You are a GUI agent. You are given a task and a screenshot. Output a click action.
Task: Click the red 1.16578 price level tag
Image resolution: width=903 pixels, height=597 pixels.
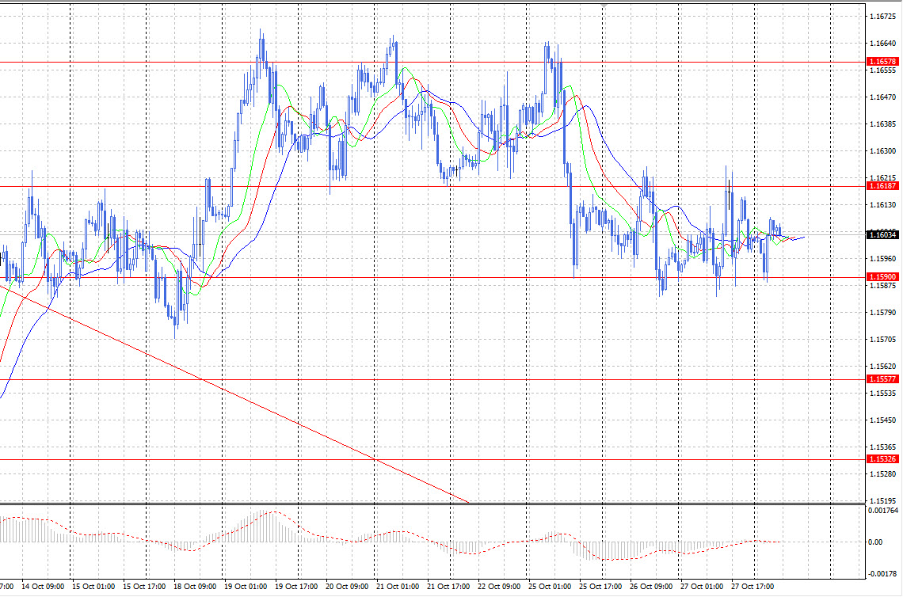pos(882,62)
